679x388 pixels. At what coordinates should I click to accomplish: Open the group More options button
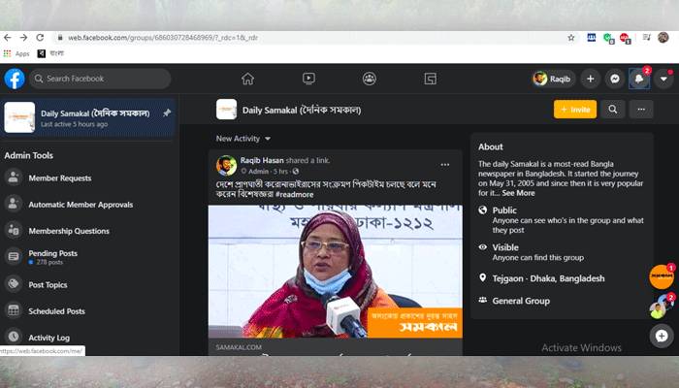click(641, 109)
